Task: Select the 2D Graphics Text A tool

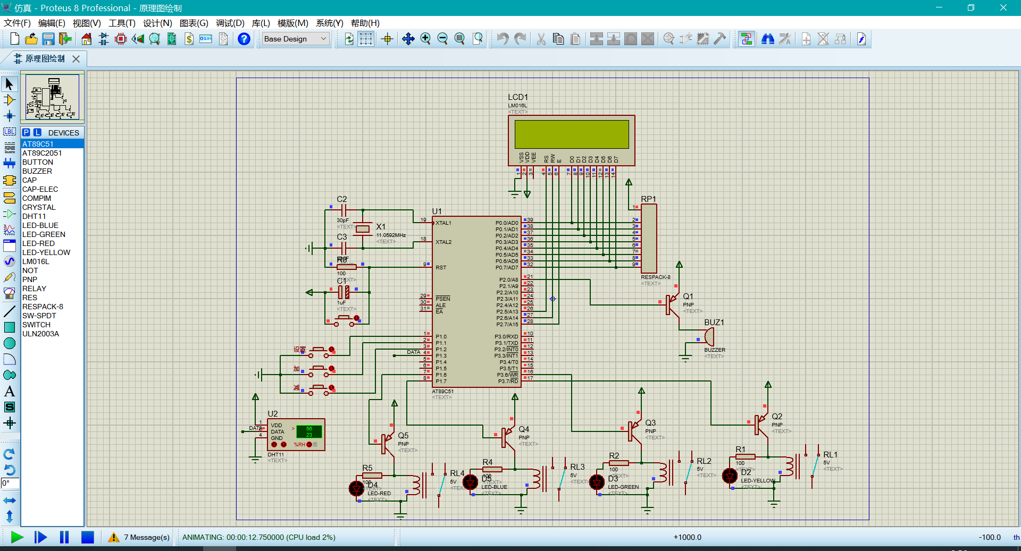Action: tap(9, 392)
